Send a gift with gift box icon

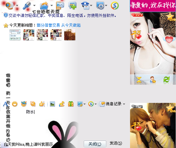[71, 104]
